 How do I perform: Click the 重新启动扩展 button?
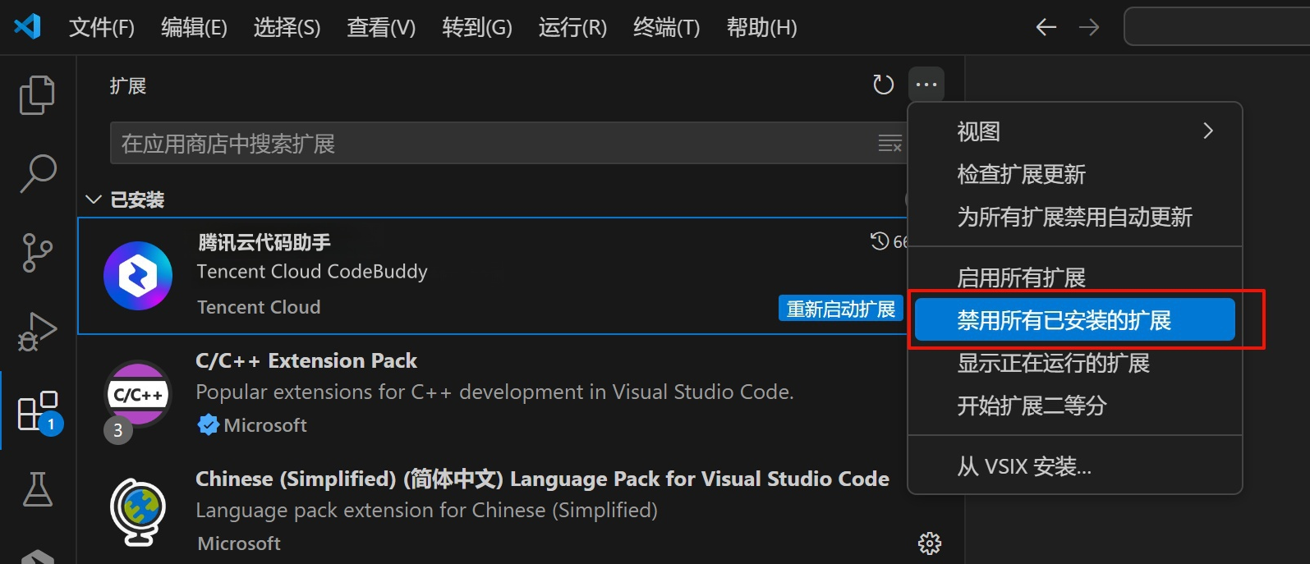click(x=840, y=309)
